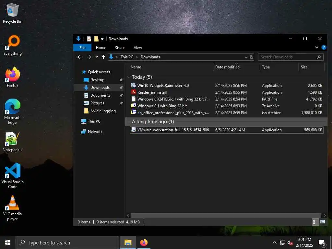Open Downloads in the navigation pane
The height and width of the screenshot is (249, 332).
pos(99,88)
